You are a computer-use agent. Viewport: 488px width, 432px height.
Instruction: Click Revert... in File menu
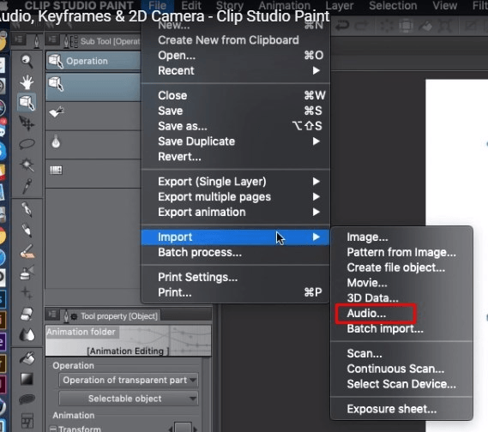tap(236, 157)
